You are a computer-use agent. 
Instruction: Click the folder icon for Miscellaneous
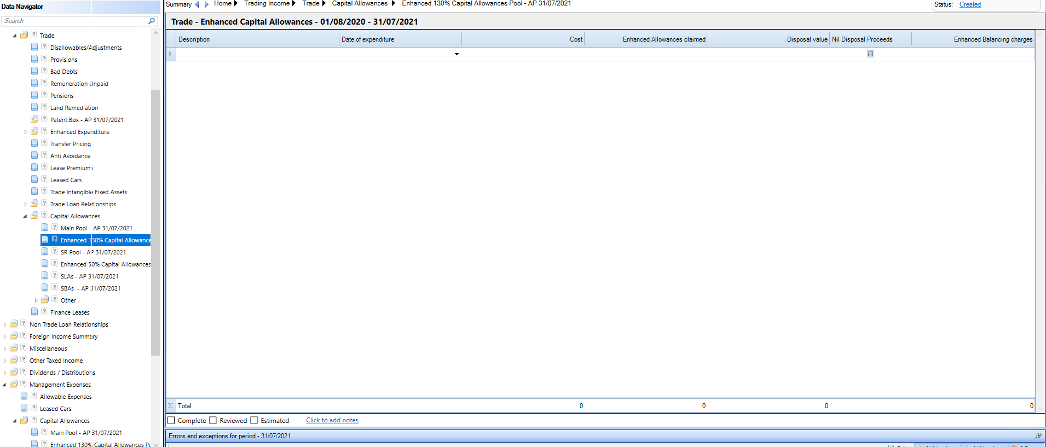coord(14,348)
